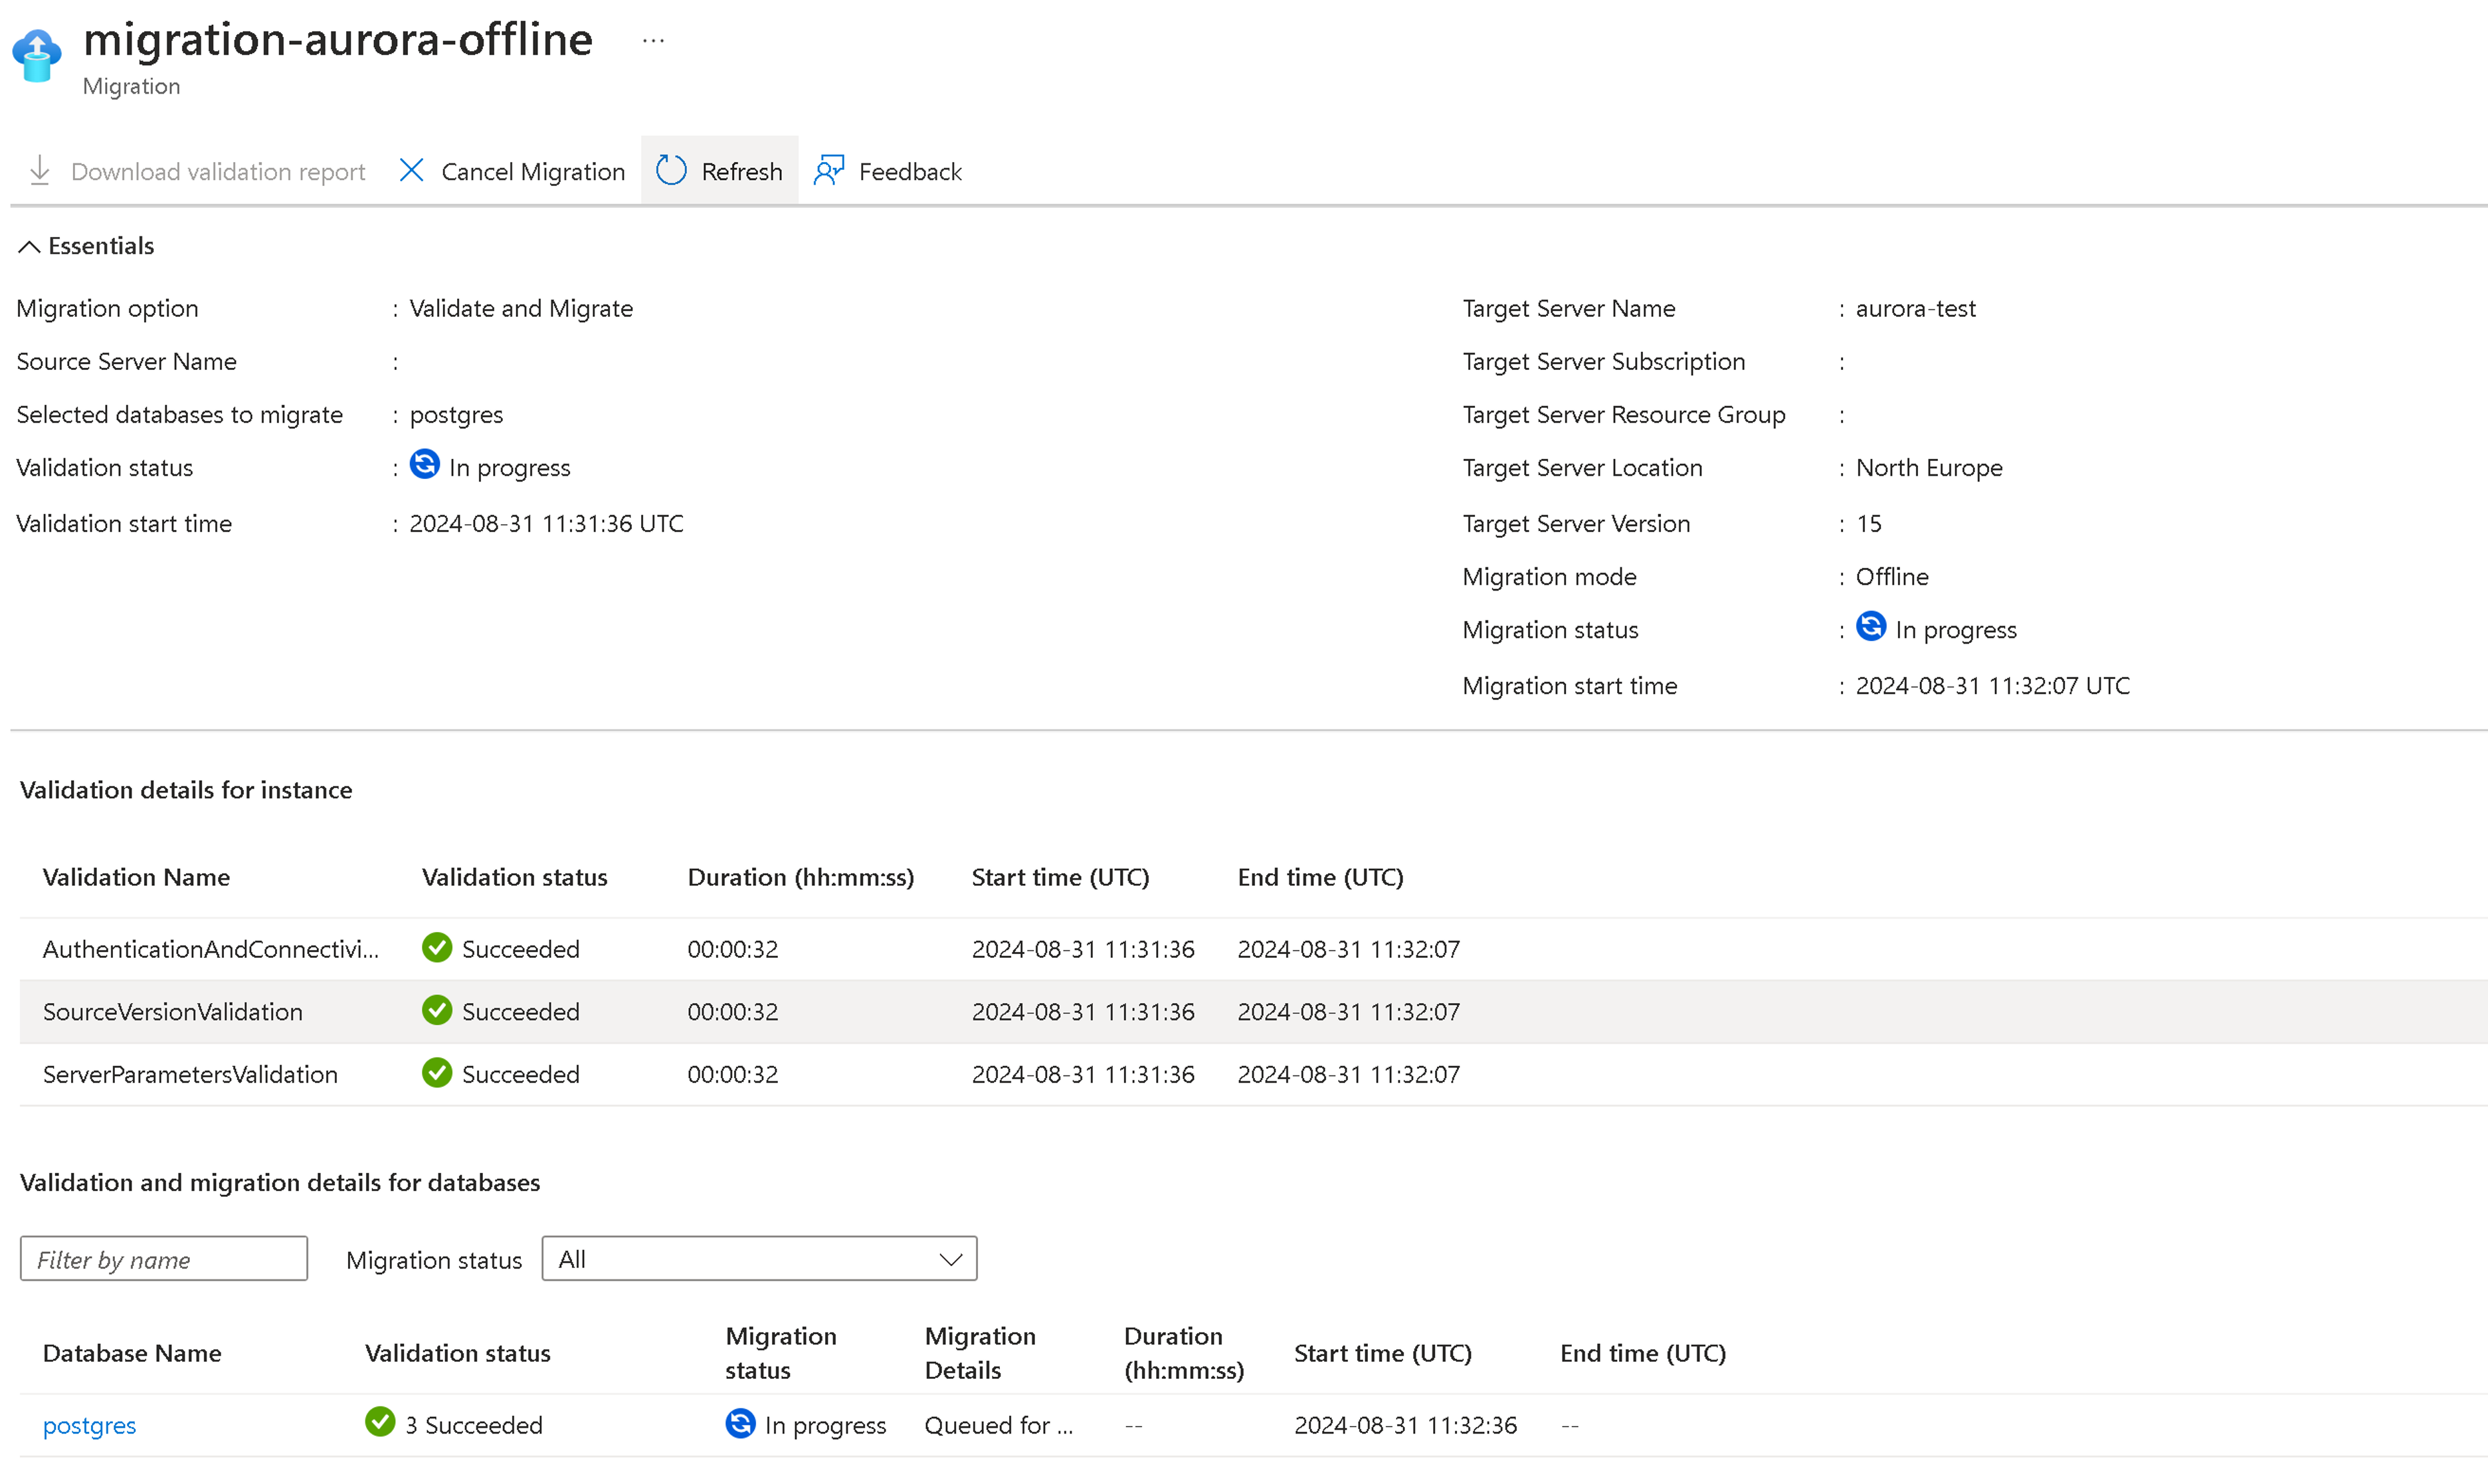The width and height of the screenshot is (2488, 1484).
Task: Click the In progress spinner icon for postgres database
Action: [x=739, y=1424]
